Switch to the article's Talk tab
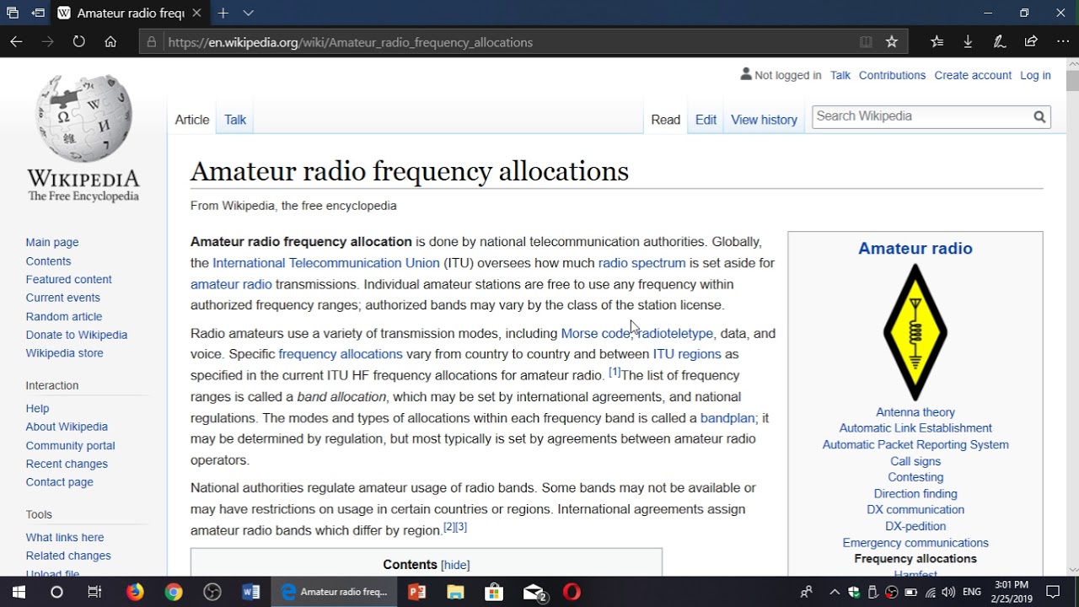Viewport: 1079px width, 607px height. click(235, 120)
